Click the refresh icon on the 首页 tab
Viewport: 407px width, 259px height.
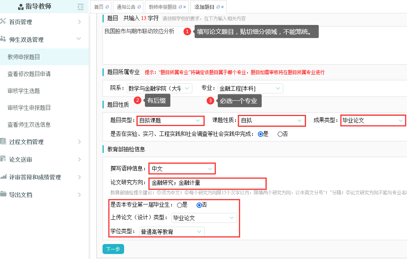(x=107, y=7)
